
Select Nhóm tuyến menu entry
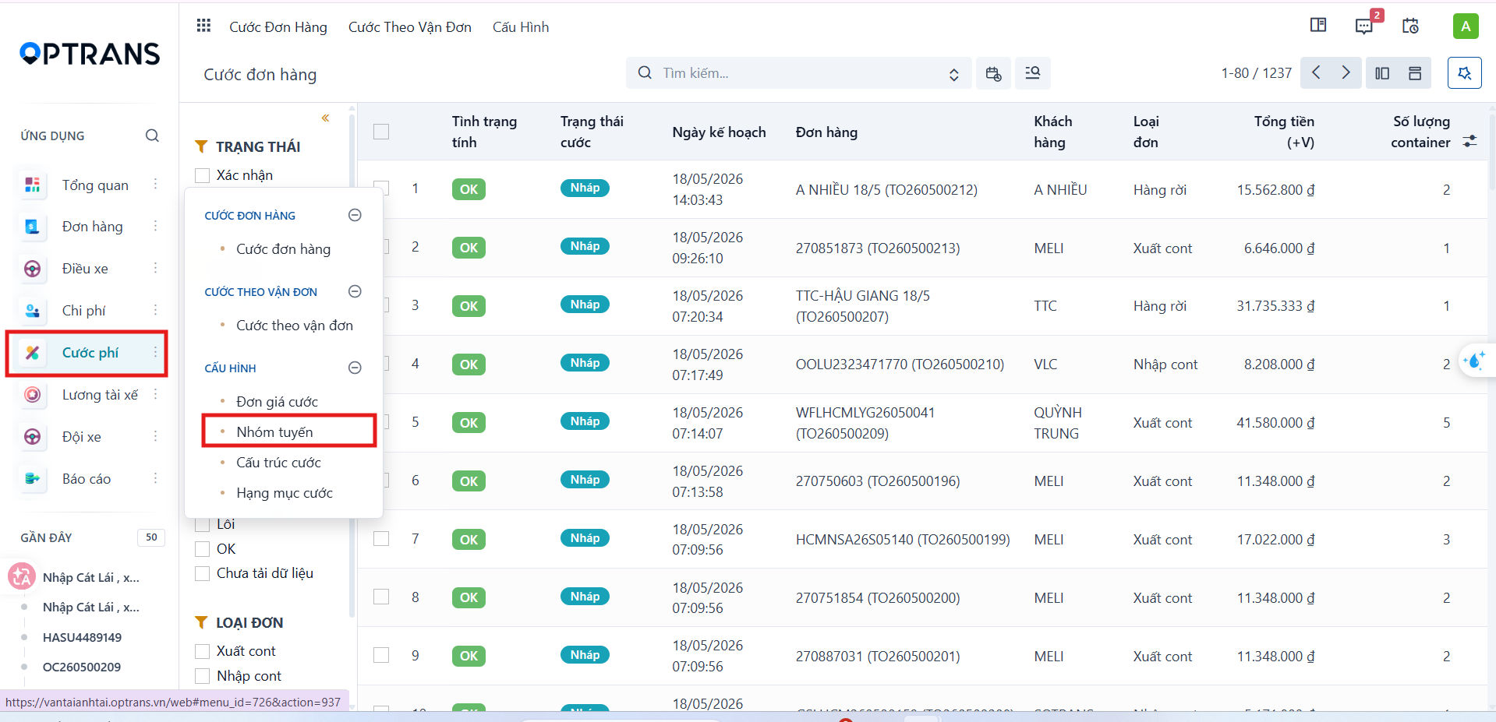point(274,432)
